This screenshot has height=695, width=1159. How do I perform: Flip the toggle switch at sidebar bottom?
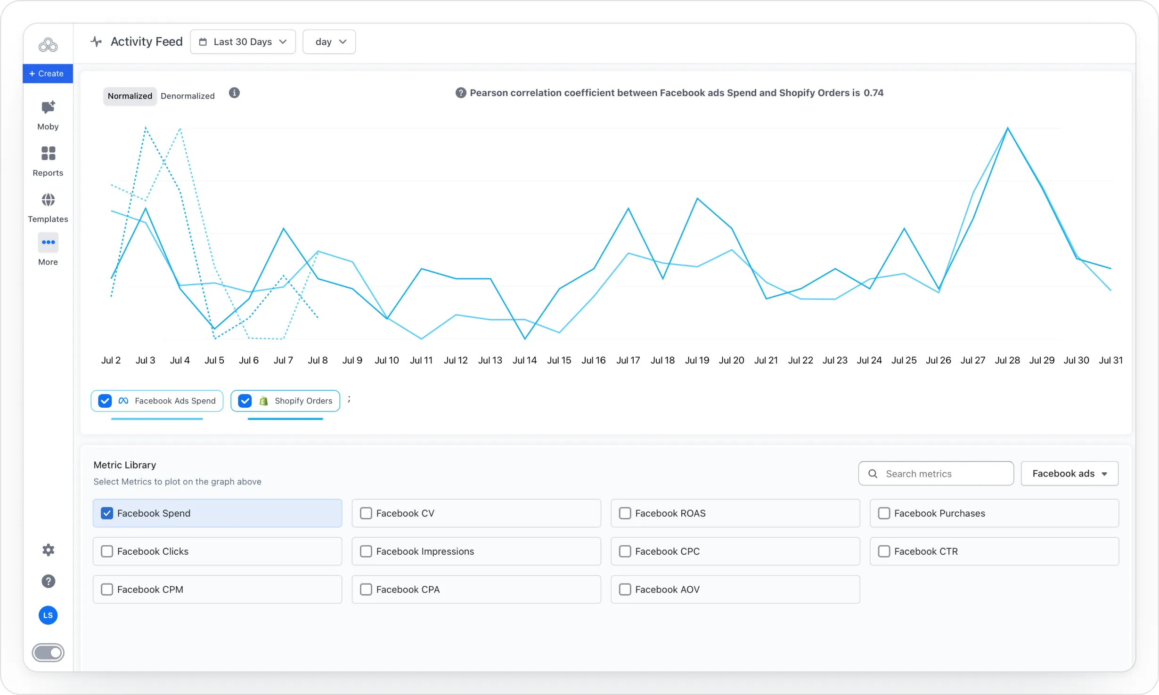click(x=48, y=653)
